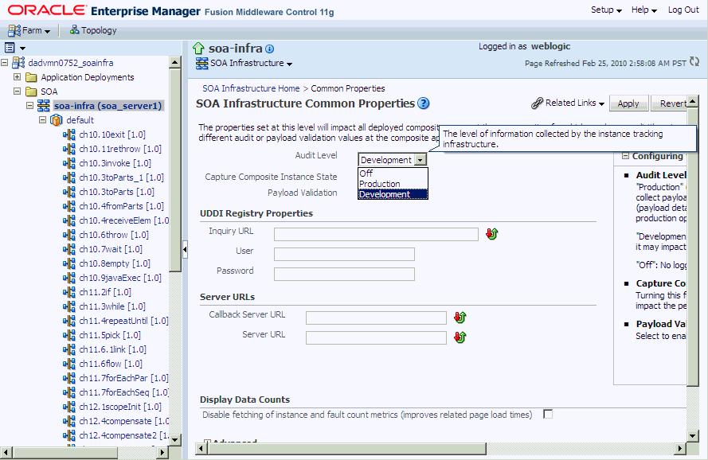Screen dimensions: 708x460
Task: Click in the Password field
Action: click(x=344, y=274)
